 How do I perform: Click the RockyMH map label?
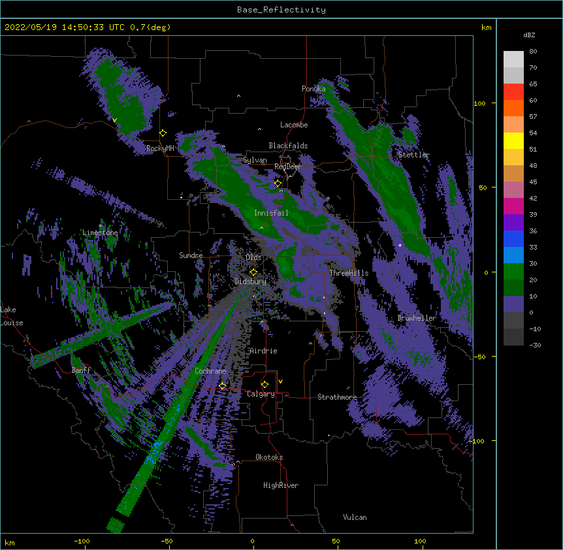tap(160, 148)
